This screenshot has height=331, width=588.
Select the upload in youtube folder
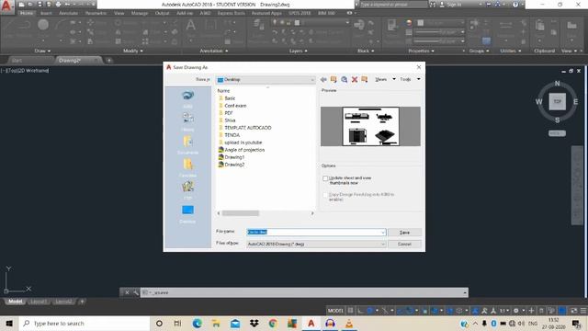pyautogui.click(x=243, y=143)
